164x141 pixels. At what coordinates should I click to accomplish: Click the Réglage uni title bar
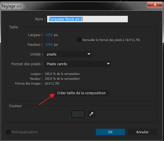[x=73, y=6]
